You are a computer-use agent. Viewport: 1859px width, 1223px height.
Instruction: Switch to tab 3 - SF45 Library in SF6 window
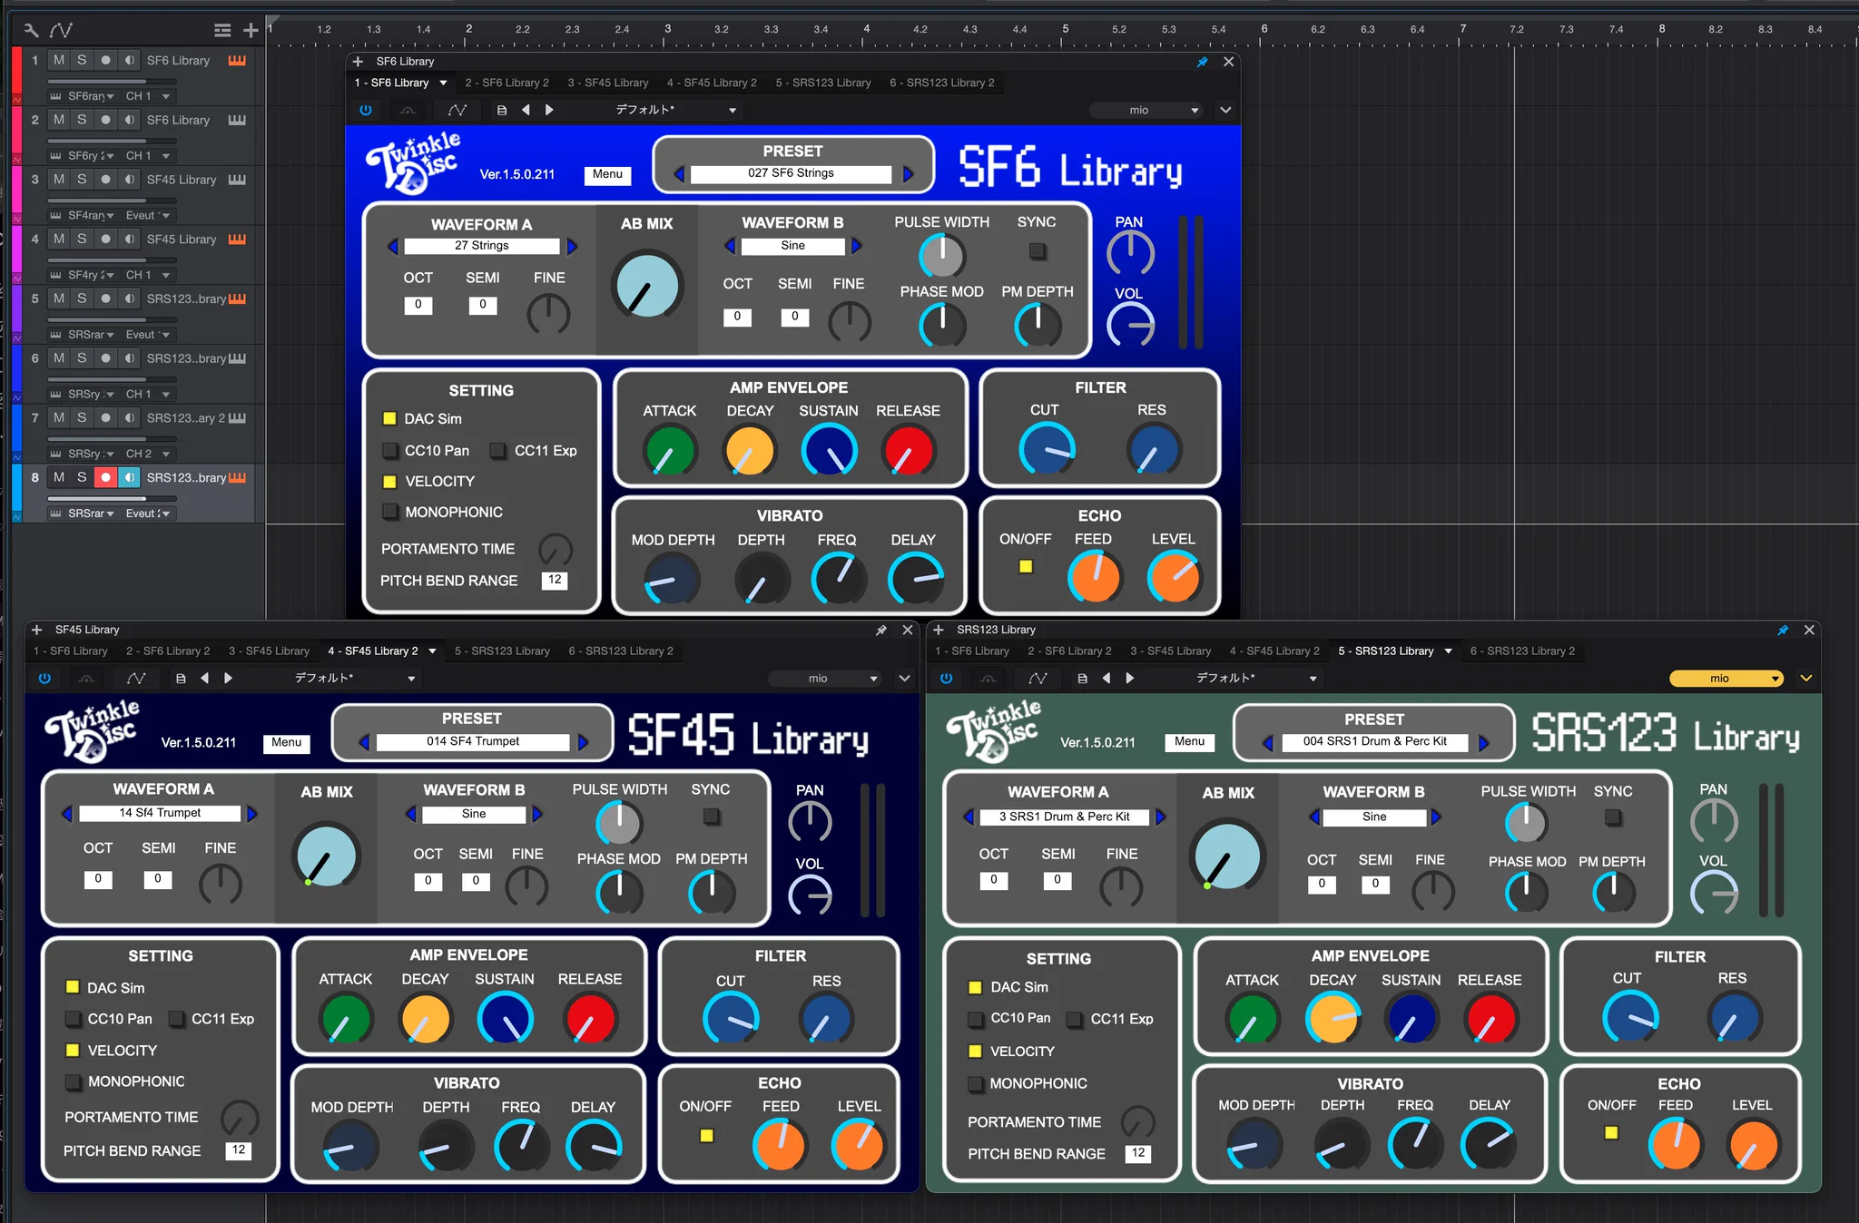(608, 83)
